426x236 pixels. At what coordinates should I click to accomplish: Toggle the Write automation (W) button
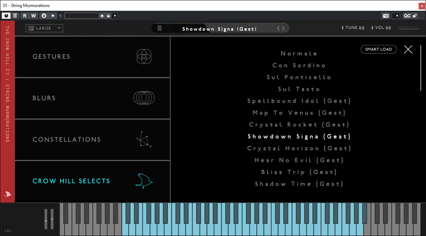[34, 15]
